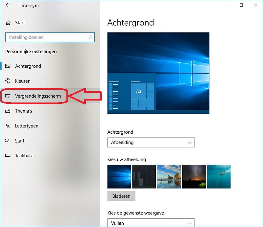
Task: Select the night sky tent wallpaper thumbnail
Action: click(x=194, y=176)
